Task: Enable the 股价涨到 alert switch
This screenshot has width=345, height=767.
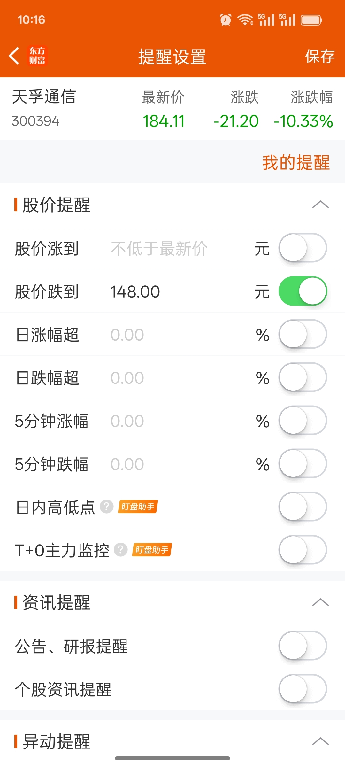Action: [x=303, y=248]
